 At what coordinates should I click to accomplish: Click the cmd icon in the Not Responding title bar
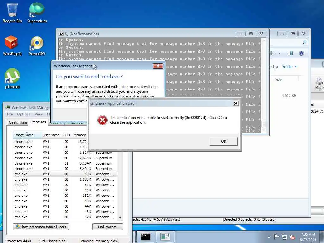point(61,34)
